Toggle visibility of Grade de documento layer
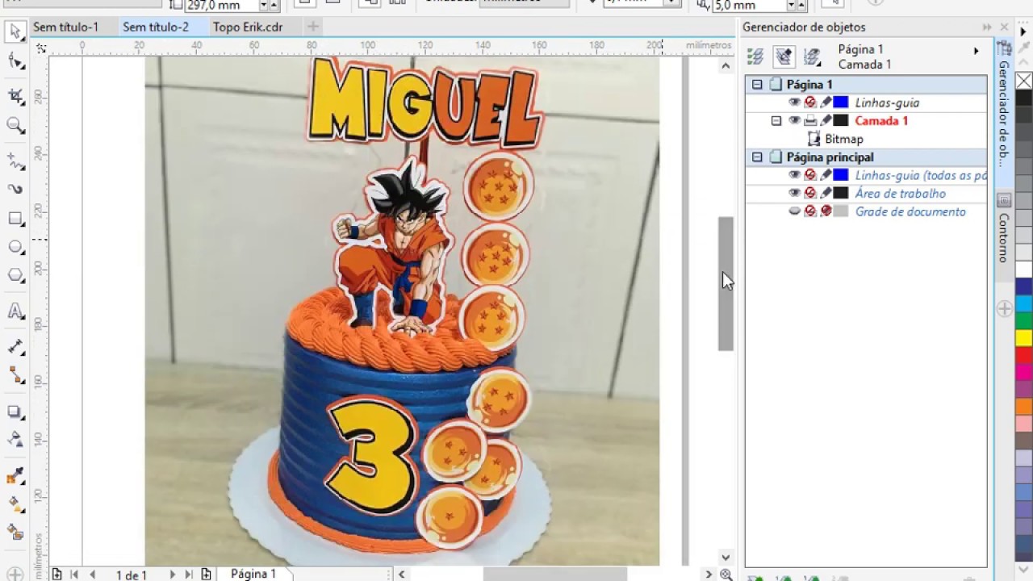 [794, 211]
